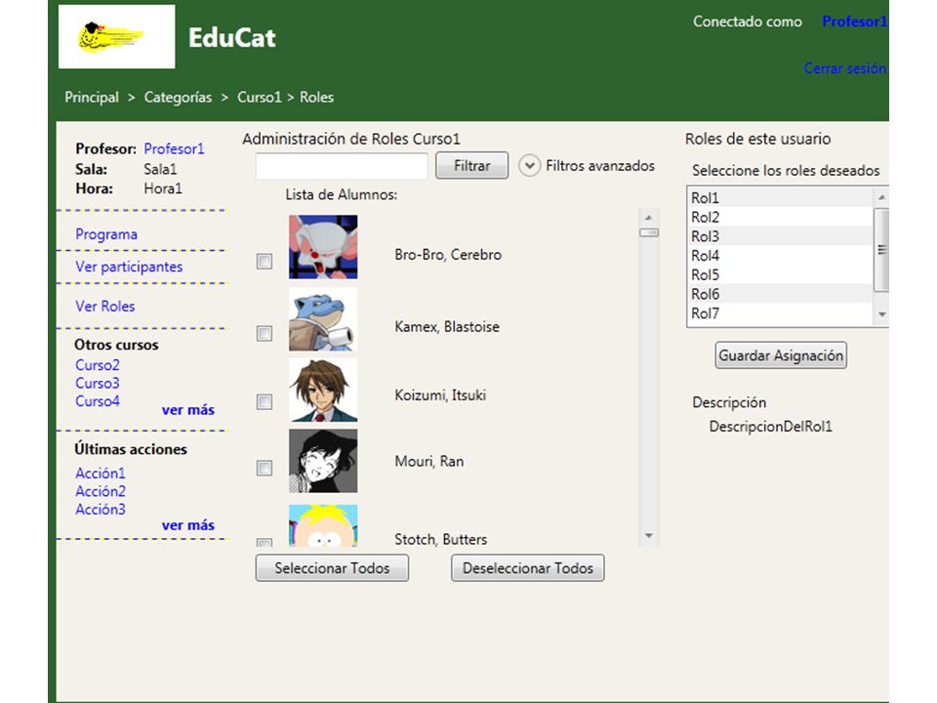Click the student name Stotch, Butters

click(x=441, y=539)
